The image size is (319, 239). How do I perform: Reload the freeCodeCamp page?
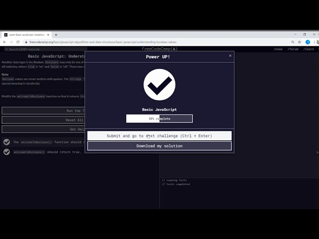[18, 42]
